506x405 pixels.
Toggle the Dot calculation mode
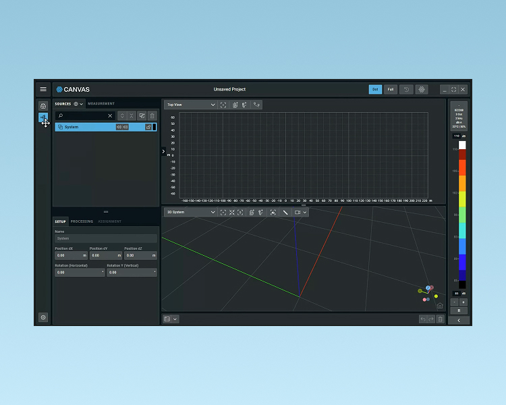[x=375, y=90]
